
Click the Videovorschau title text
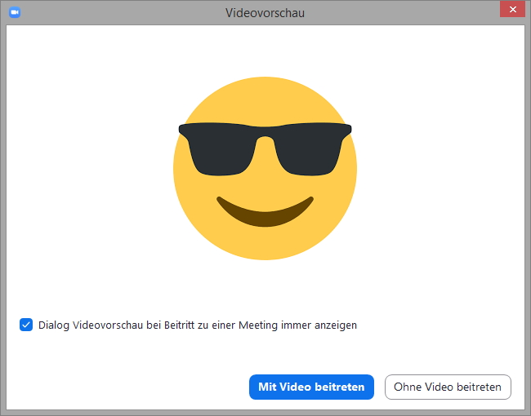point(265,13)
